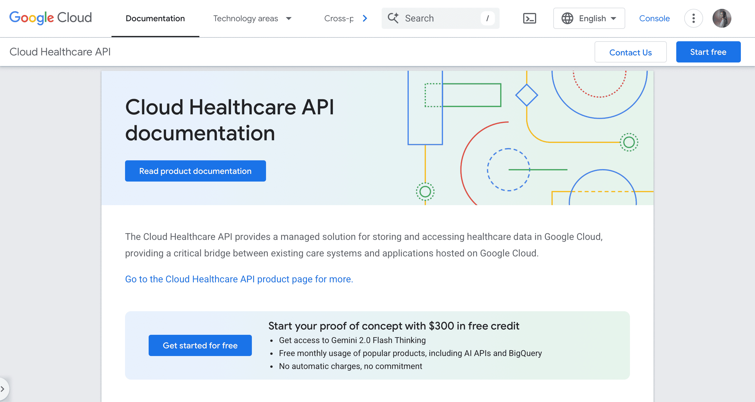This screenshot has width=755, height=402.
Task: Follow the Healthcare API product page link
Action: pyautogui.click(x=239, y=279)
